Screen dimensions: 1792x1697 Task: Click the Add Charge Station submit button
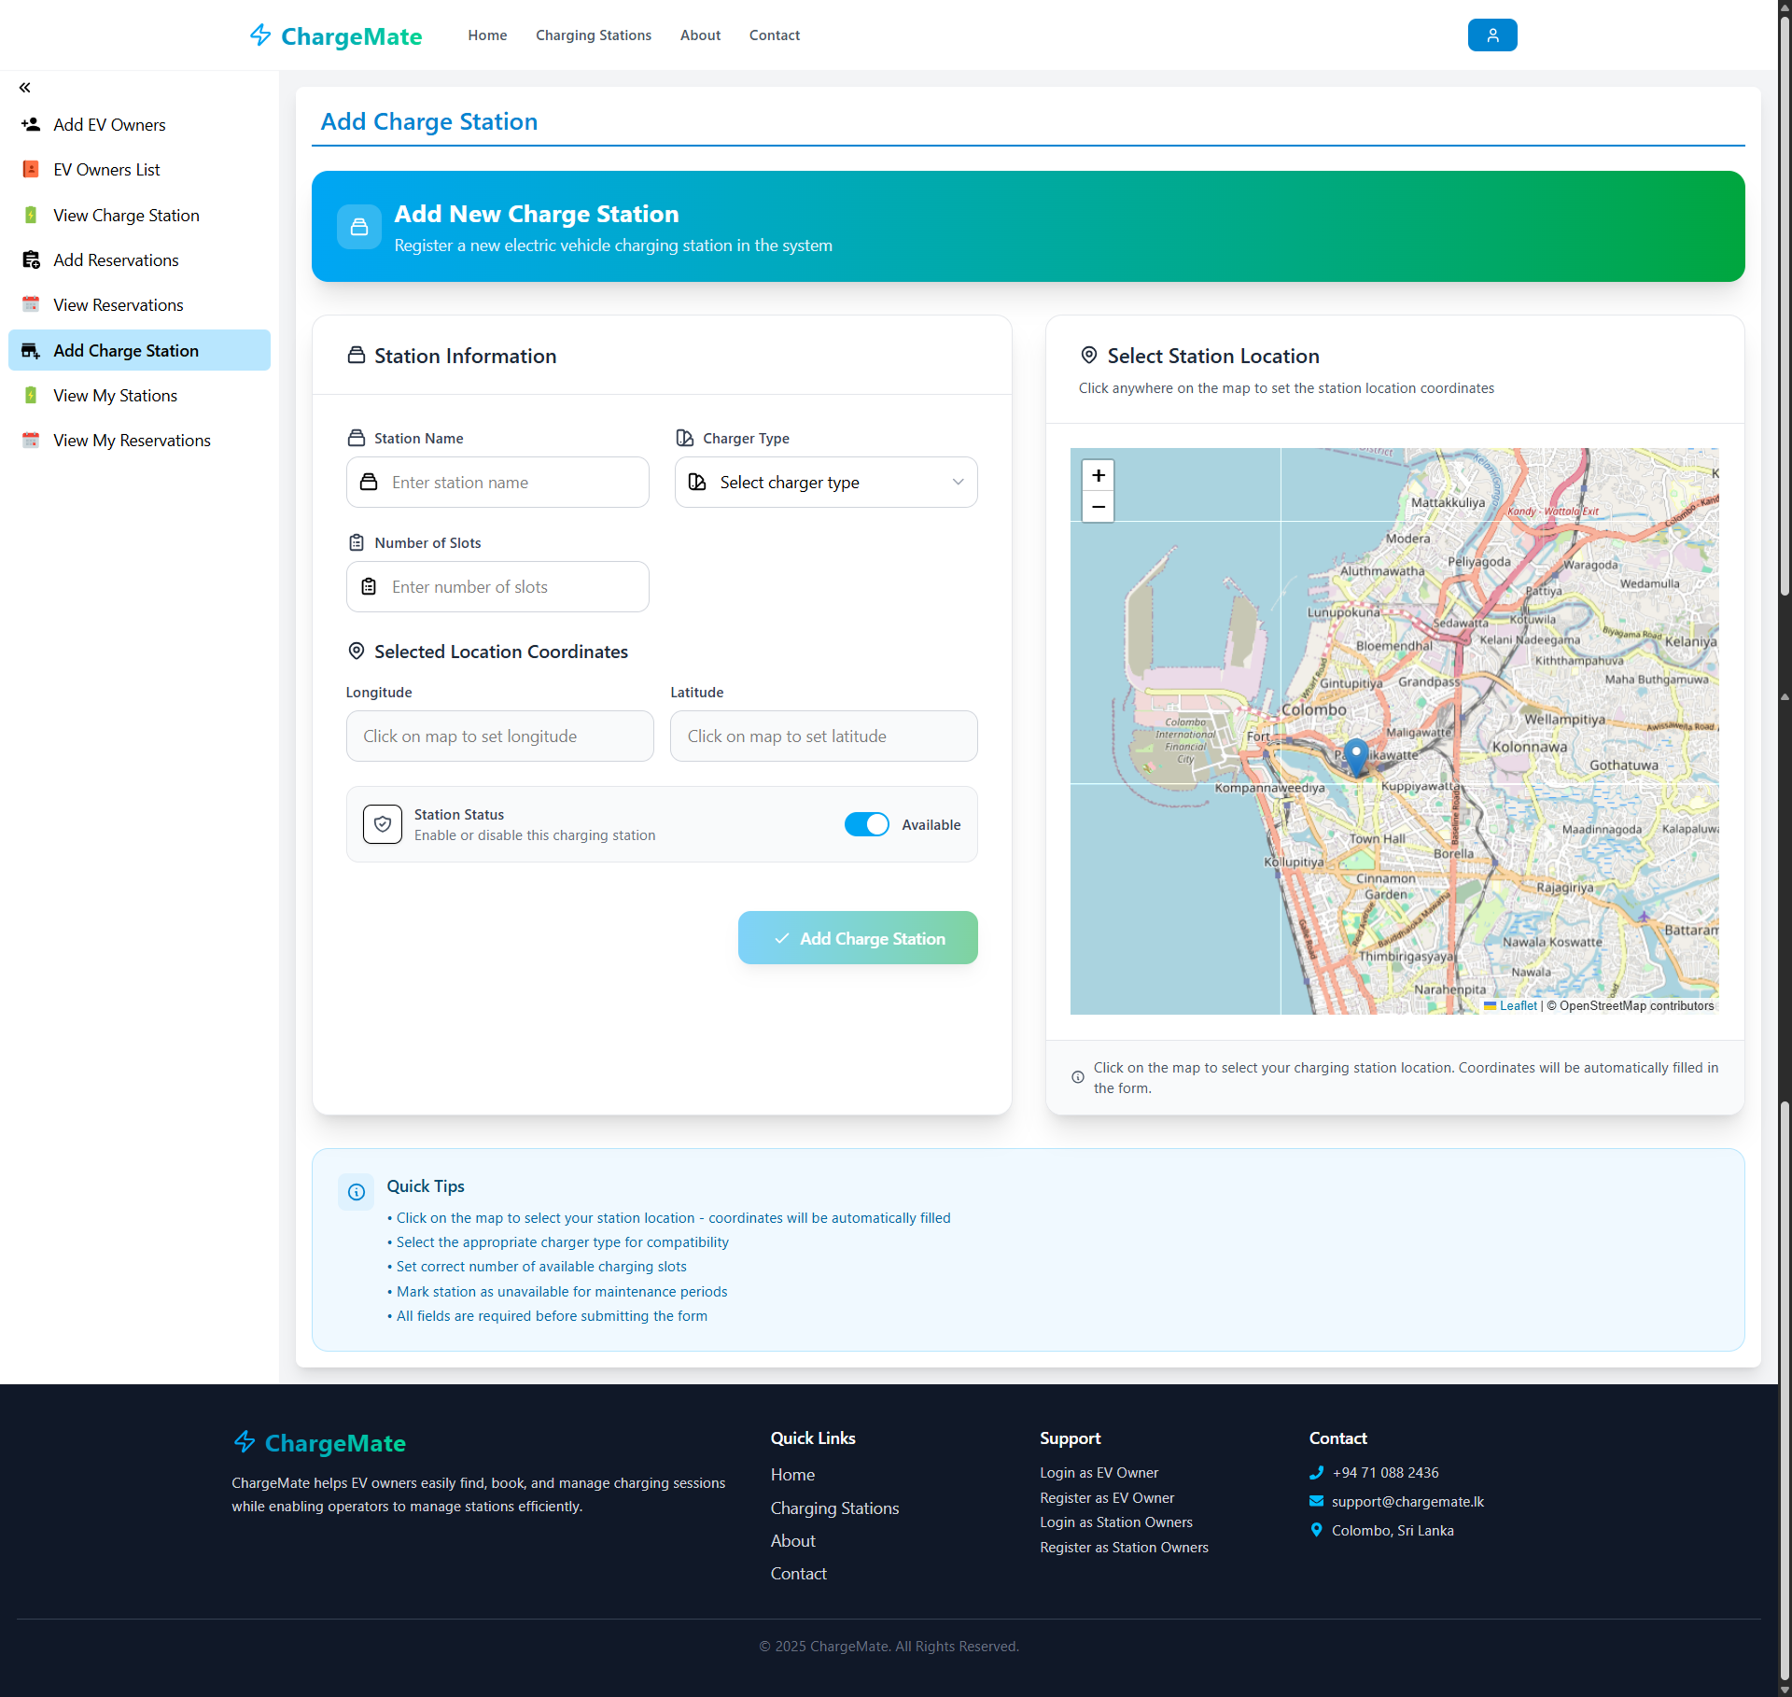pos(858,938)
